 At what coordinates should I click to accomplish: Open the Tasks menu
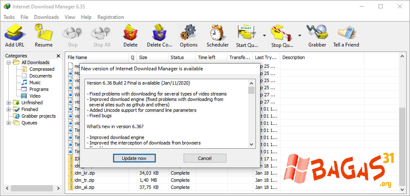[9, 17]
